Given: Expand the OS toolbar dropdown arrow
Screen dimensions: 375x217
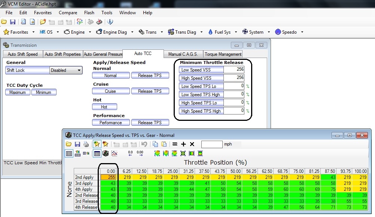Looking at the screenshot, I should pyautogui.click(x=58, y=32).
